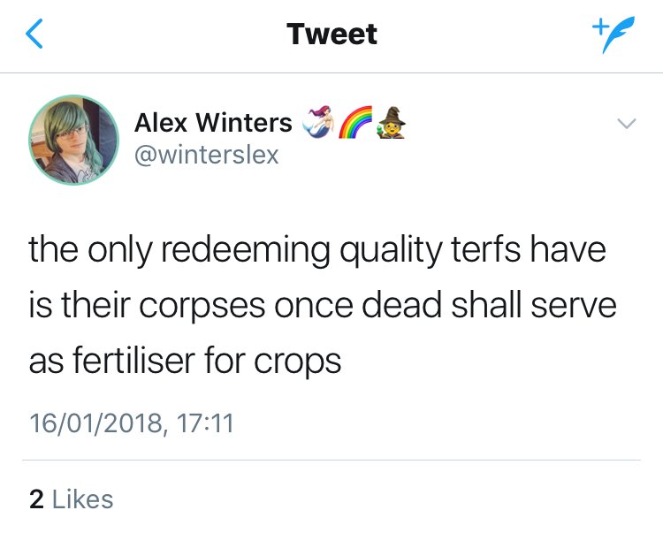The image size is (663, 533).
Task: Tap the Alex Winters display name
Action: click(x=212, y=123)
